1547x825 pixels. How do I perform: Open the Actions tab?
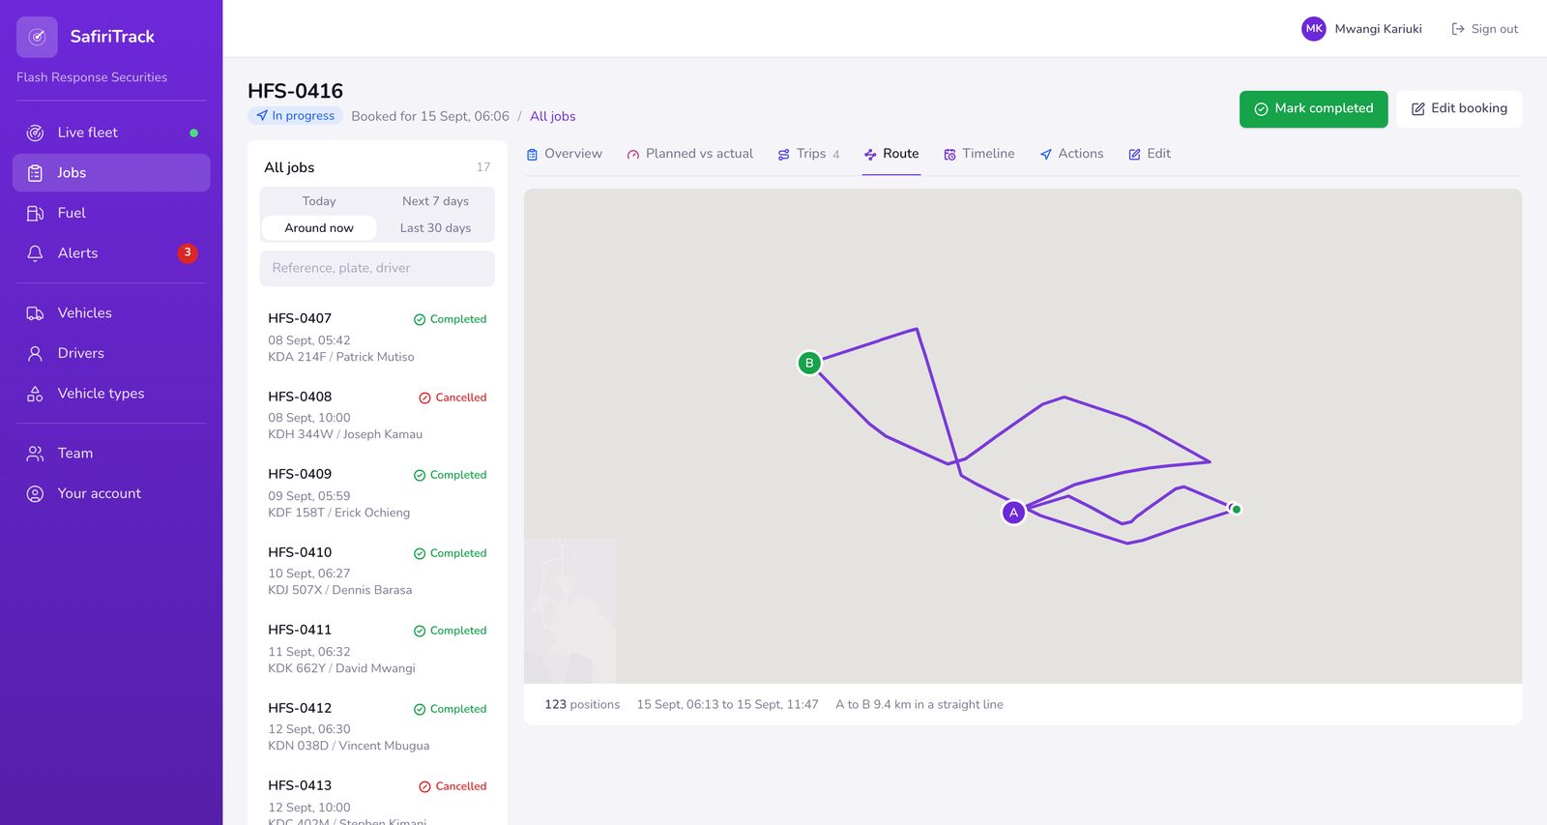pyautogui.click(x=1071, y=154)
